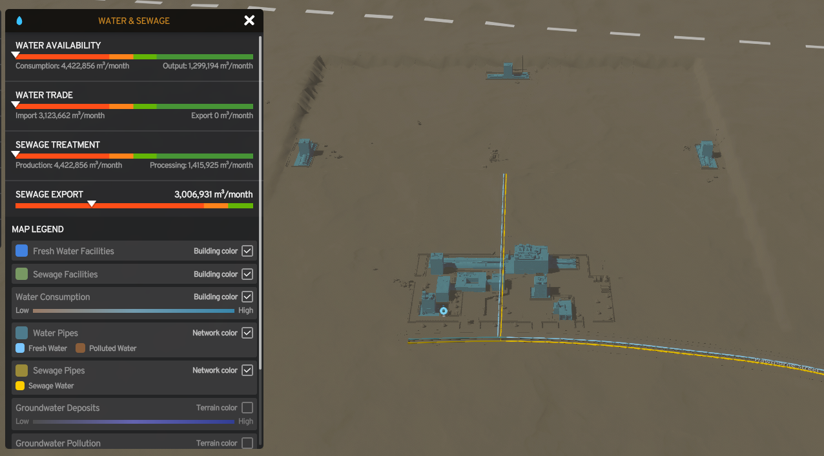Uncheck the Fresh Water Facilities building color checkbox
The height and width of the screenshot is (456, 824).
coord(247,250)
